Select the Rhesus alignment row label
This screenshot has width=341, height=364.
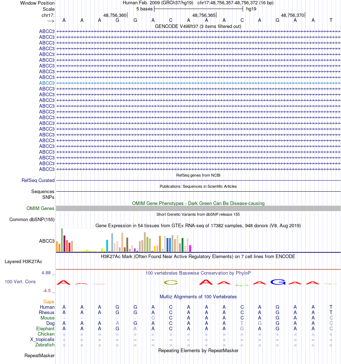pos(47,312)
